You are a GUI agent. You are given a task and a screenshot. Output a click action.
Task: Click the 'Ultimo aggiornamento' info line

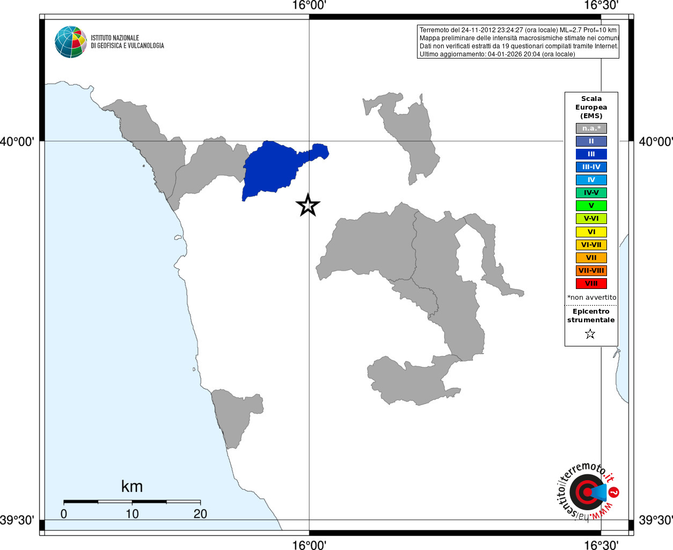pyautogui.click(x=497, y=54)
